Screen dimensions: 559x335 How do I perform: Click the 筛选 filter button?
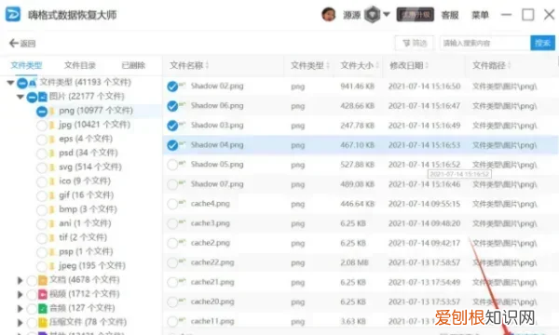pos(415,43)
